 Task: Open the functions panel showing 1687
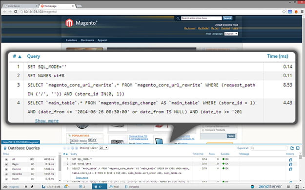click(114, 187)
